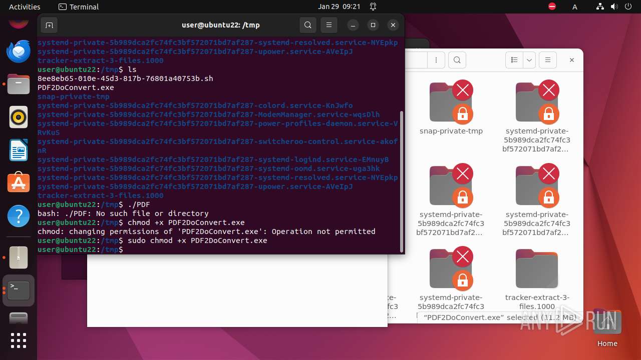Click PDF2DoConvert.exe in ls output

click(76, 87)
